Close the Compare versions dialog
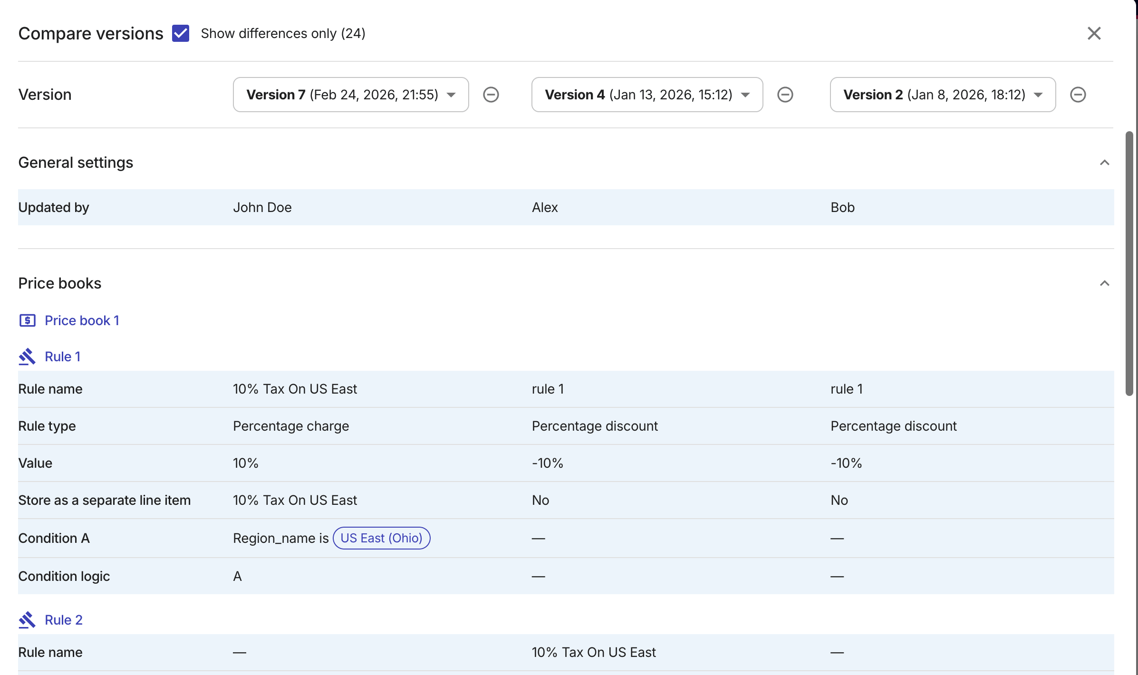The width and height of the screenshot is (1138, 675). pos(1094,33)
